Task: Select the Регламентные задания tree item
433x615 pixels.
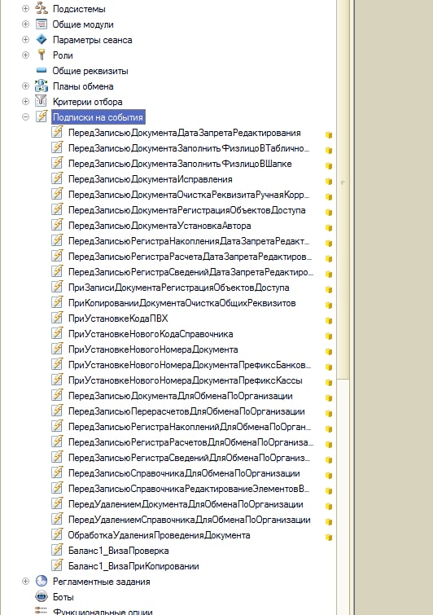Action: coord(102,582)
